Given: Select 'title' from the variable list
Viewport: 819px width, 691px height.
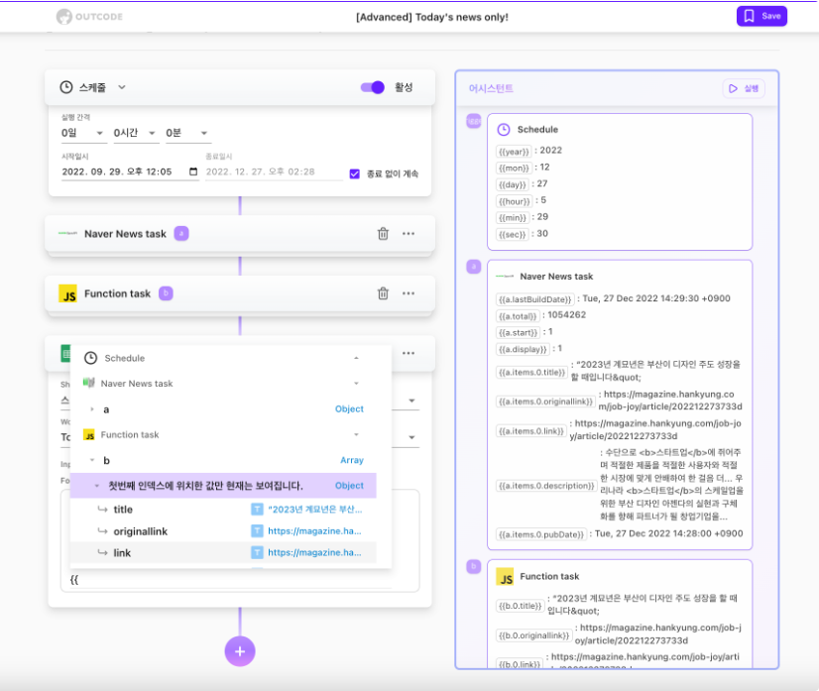Looking at the screenshot, I should point(123,510).
